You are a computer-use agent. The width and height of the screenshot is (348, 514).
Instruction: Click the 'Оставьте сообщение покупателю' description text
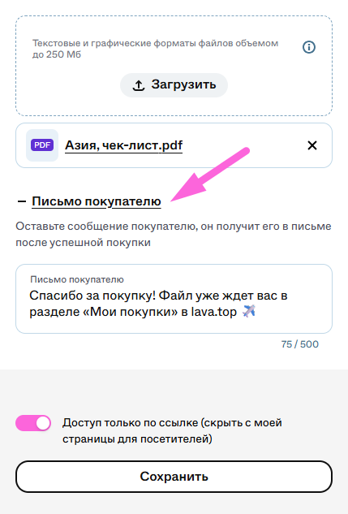click(174, 235)
